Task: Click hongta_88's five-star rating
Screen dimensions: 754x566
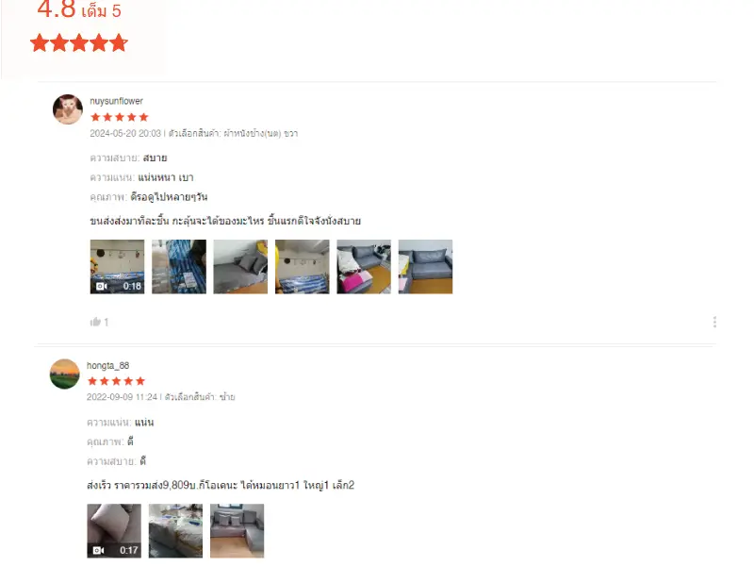Action: pos(116,381)
